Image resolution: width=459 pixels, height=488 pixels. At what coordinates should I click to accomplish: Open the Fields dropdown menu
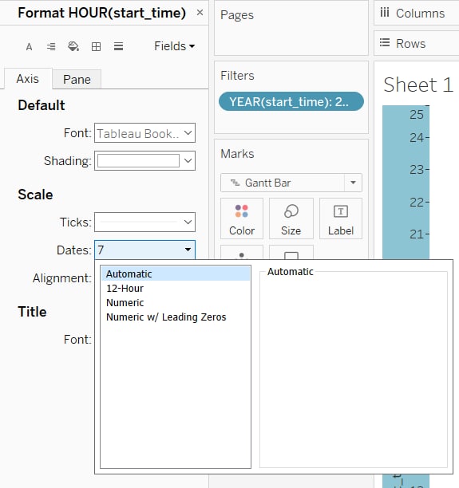tap(175, 46)
